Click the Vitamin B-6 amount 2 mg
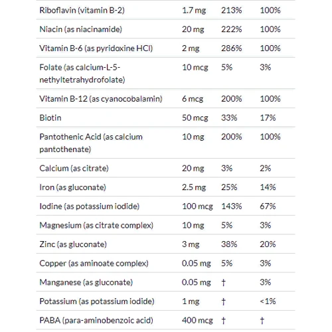This screenshot has width=332, height=332. (x=191, y=48)
